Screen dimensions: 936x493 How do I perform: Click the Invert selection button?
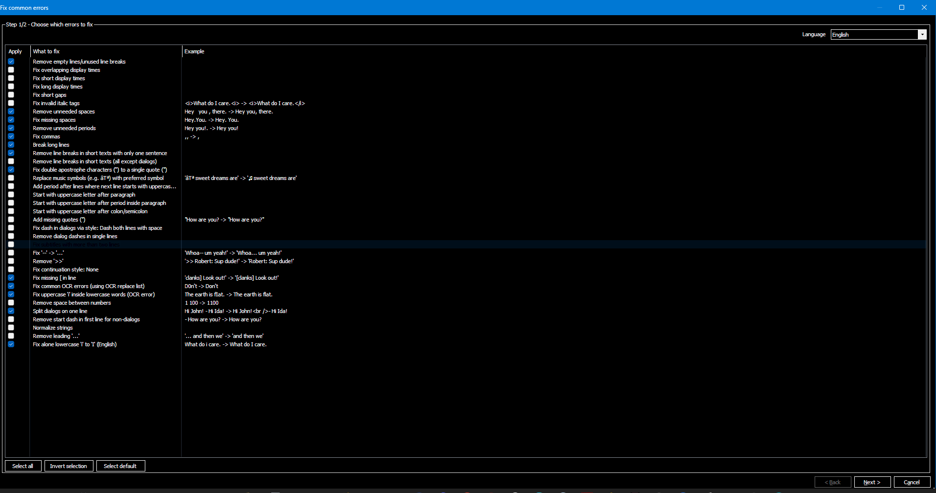68,465
